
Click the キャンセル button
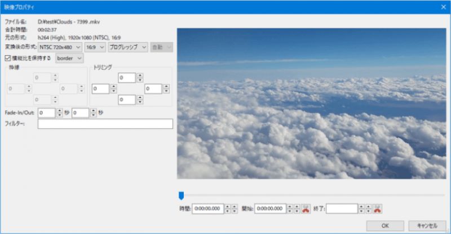(427, 225)
